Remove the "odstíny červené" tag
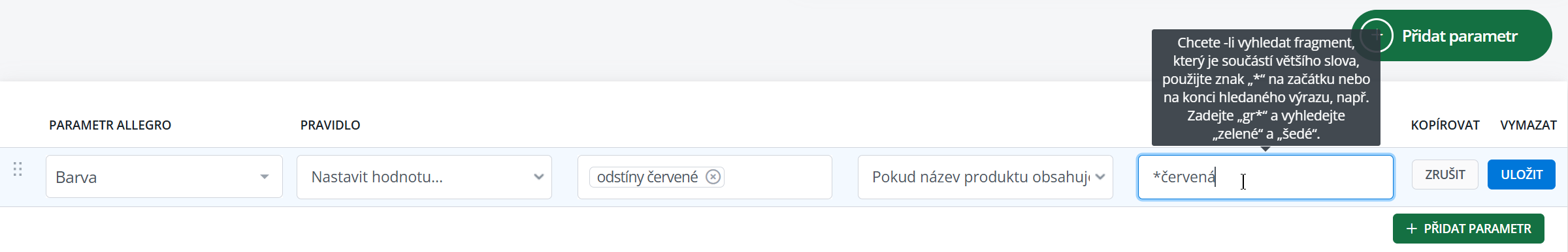 [x=713, y=177]
